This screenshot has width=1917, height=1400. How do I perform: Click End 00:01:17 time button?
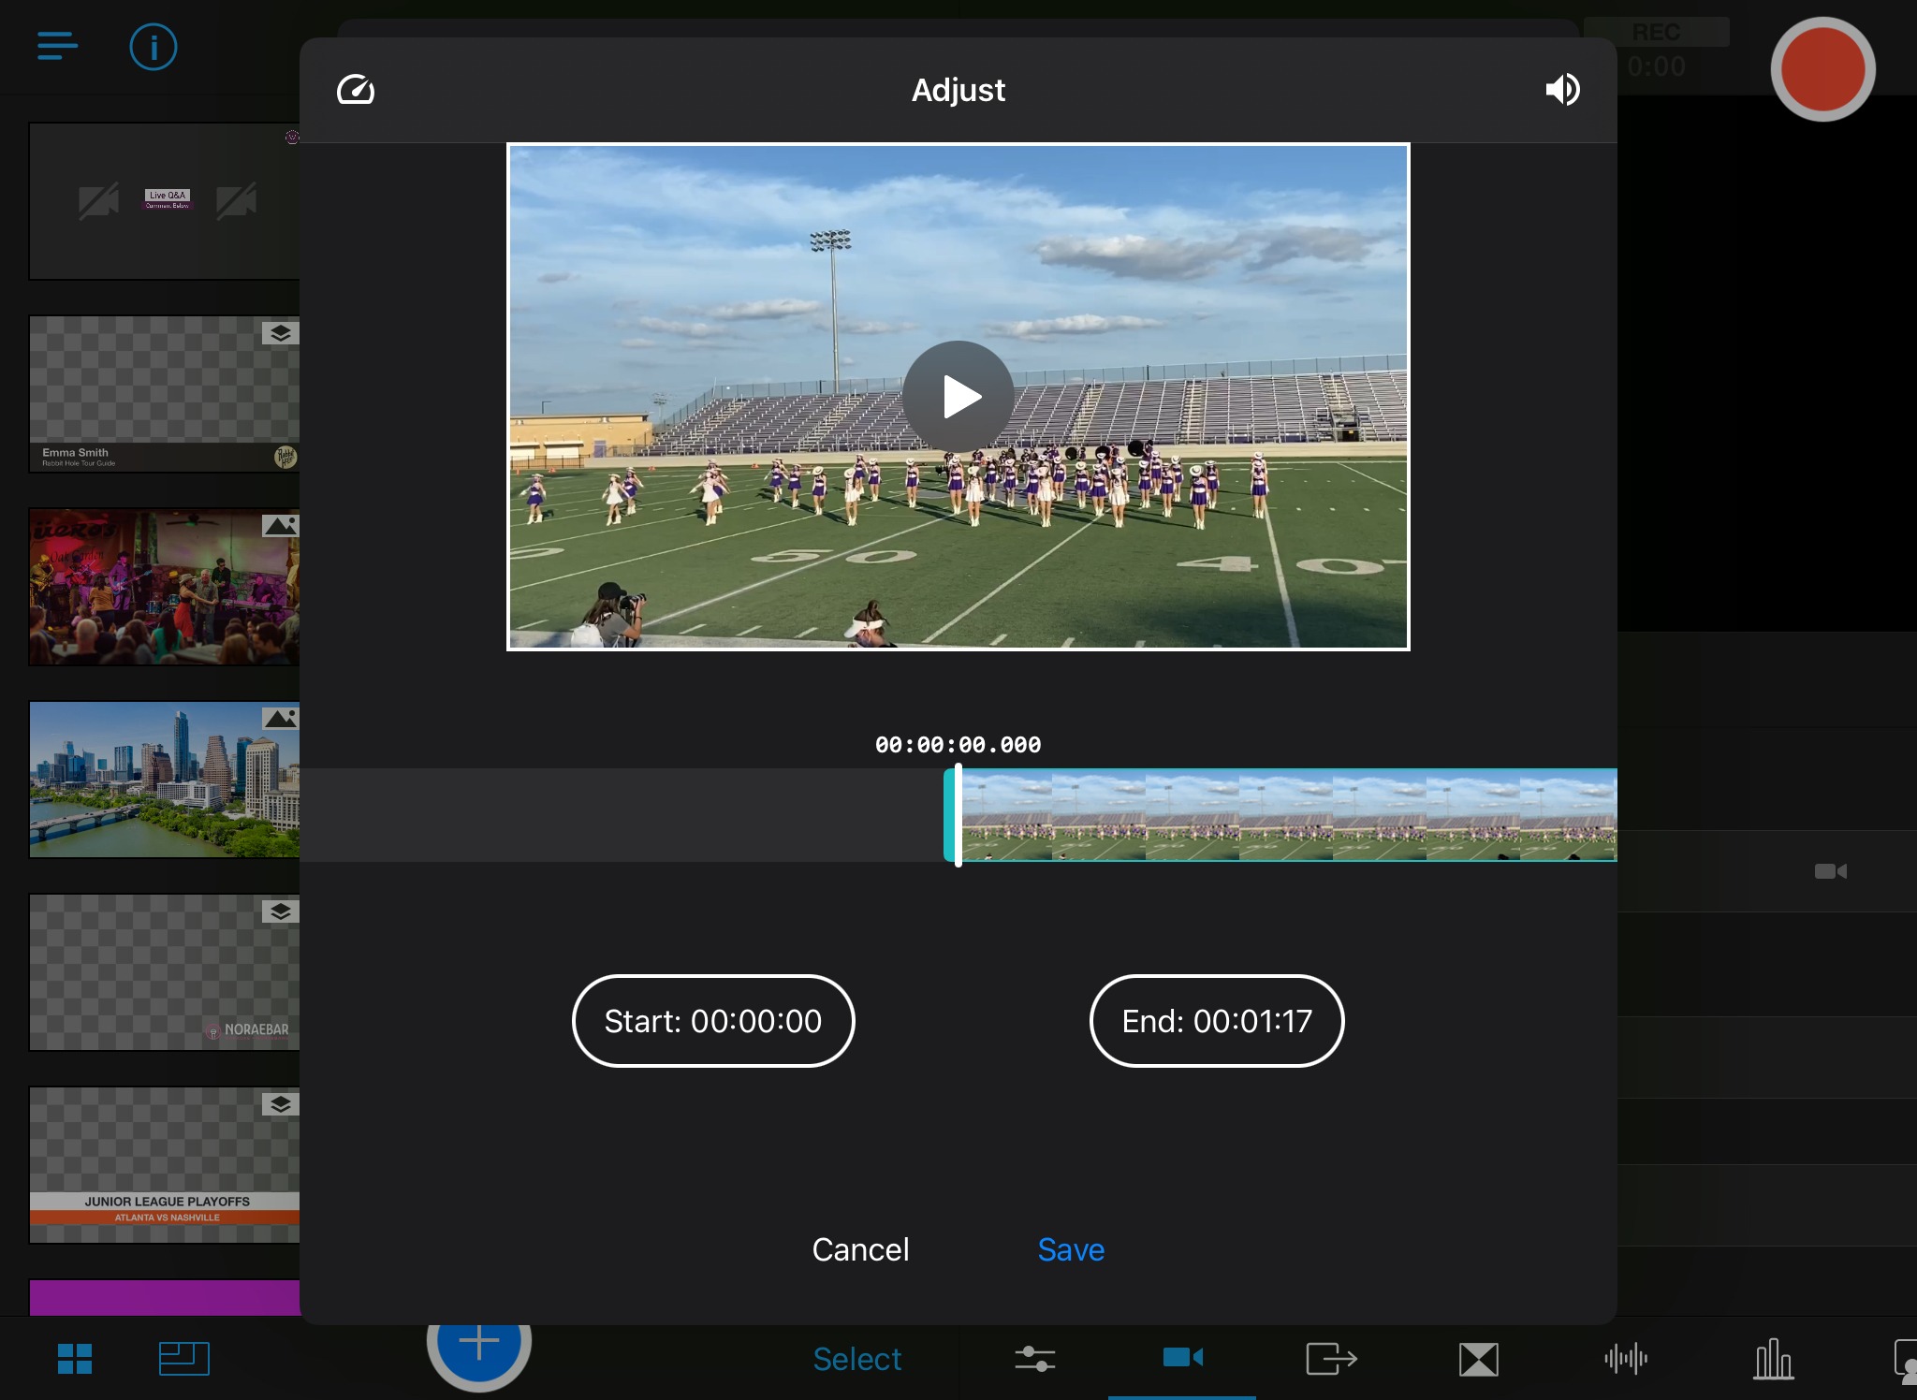pos(1216,1021)
